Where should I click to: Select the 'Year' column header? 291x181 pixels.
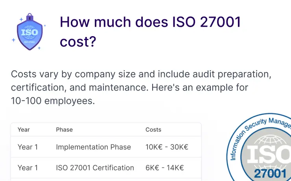[x=24, y=129]
